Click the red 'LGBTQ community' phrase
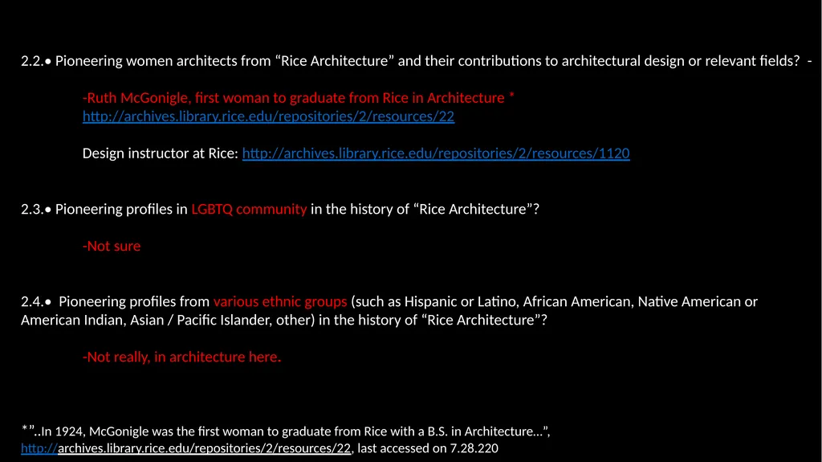This screenshot has width=822, height=462. pyautogui.click(x=249, y=209)
